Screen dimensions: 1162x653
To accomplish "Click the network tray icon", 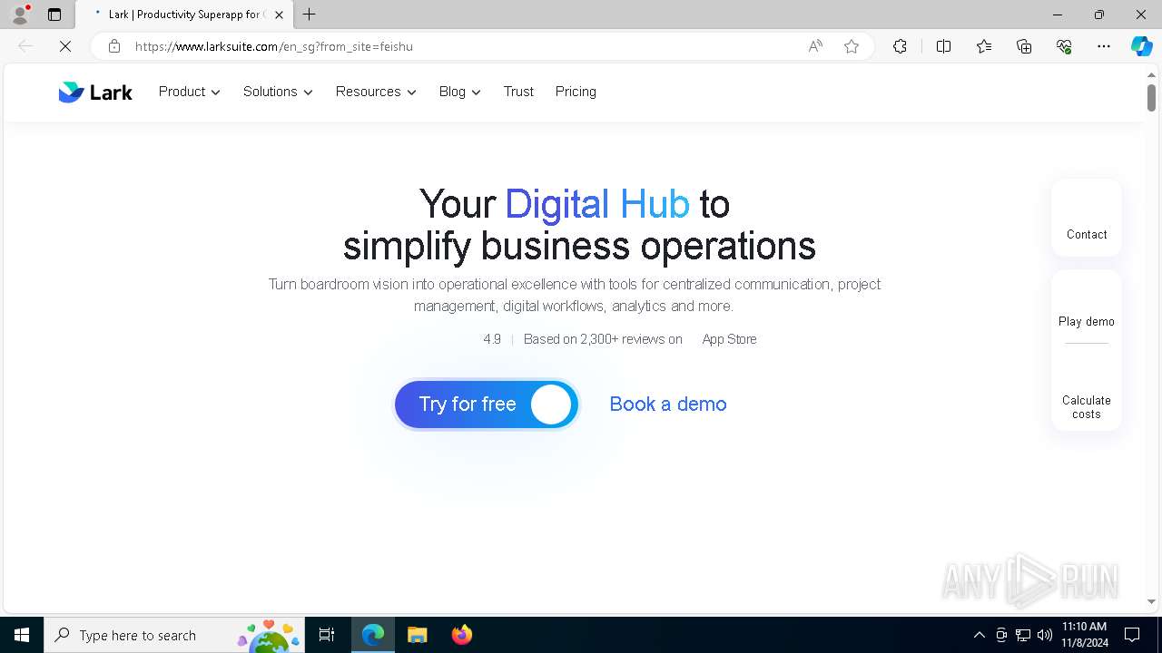I will coord(1023,635).
